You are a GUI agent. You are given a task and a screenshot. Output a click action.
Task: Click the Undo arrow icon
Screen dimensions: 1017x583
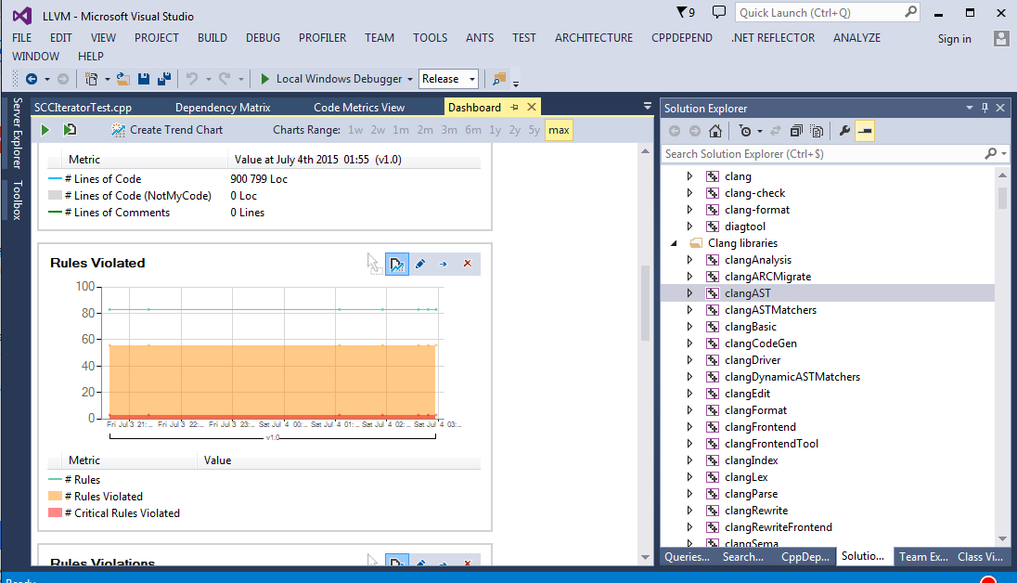(192, 79)
